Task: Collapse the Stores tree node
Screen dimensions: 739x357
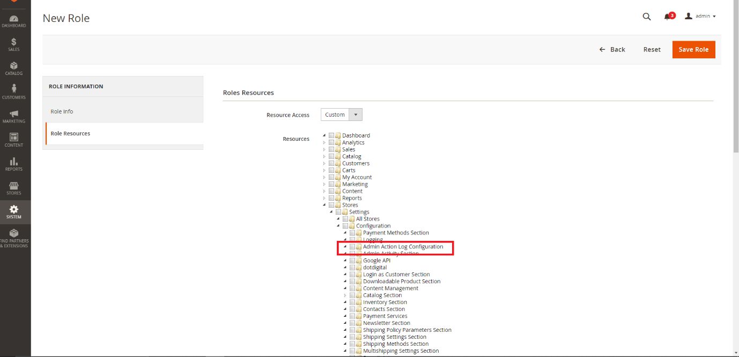Action: pos(324,205)
